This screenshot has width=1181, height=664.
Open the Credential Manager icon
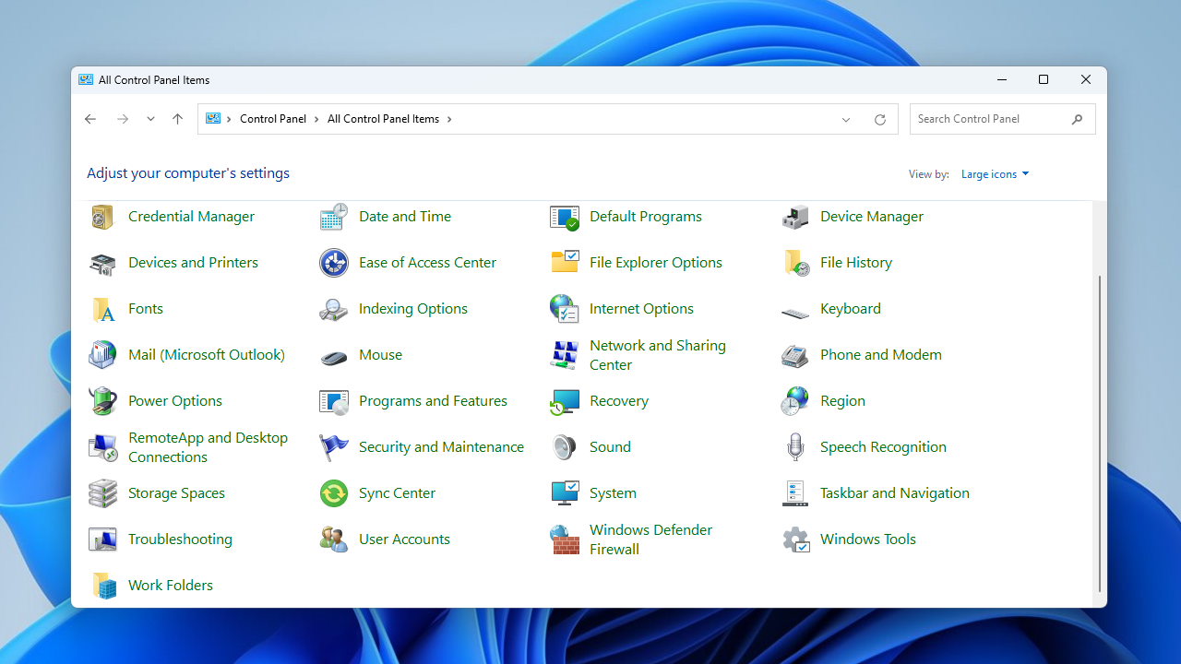[102, 217]
